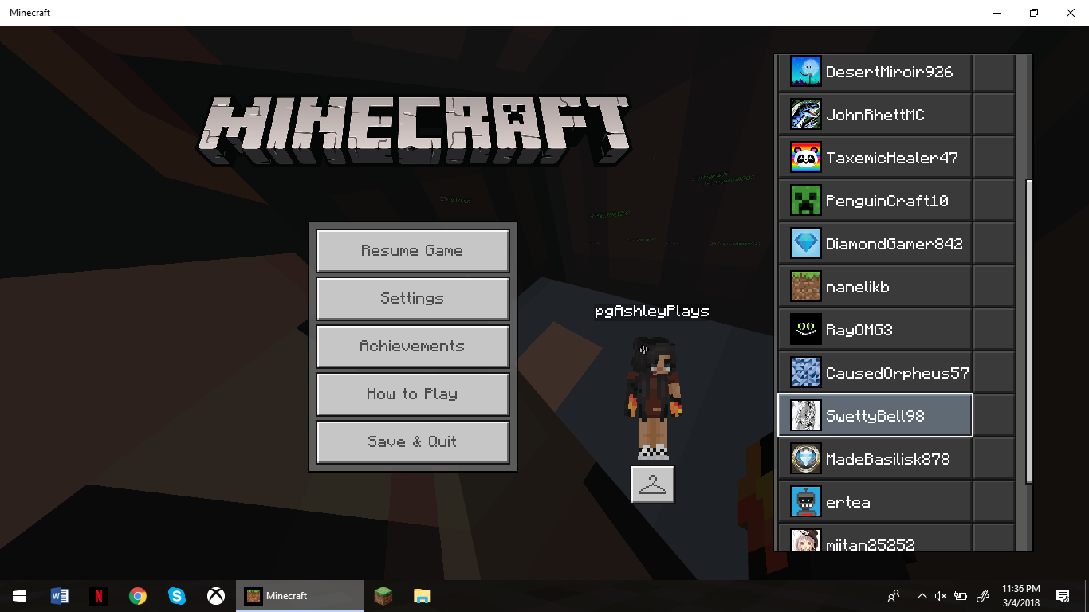Open the How to Play button

[413, 394]
